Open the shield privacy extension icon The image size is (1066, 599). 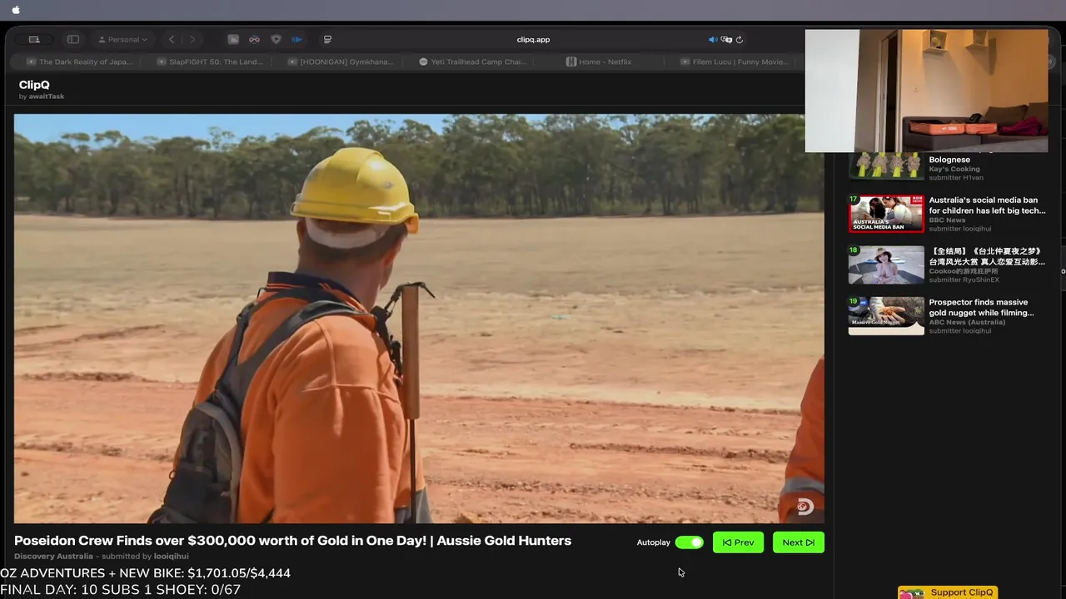(276, 39)
